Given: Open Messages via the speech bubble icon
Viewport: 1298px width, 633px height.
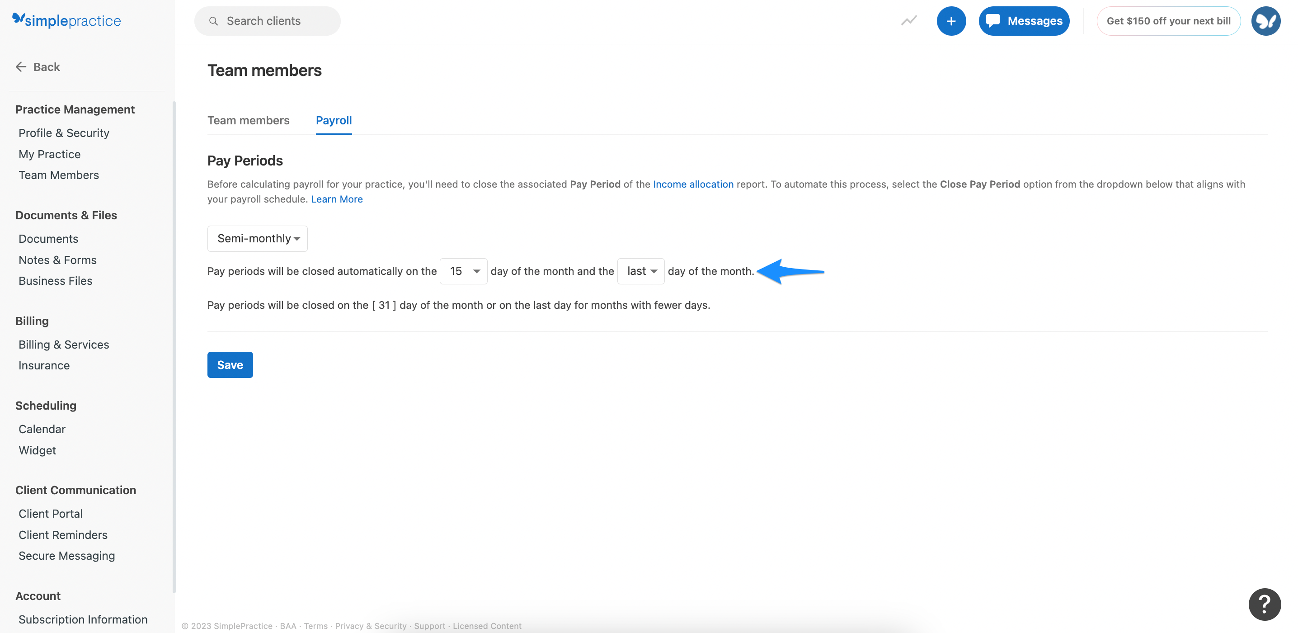Looking at the screenshot, I should click(x=1024, y=21).
